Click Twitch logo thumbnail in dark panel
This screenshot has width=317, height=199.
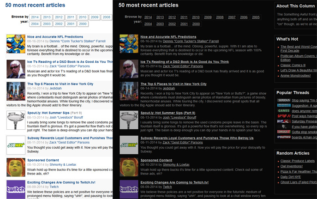(x=129, y=189)
